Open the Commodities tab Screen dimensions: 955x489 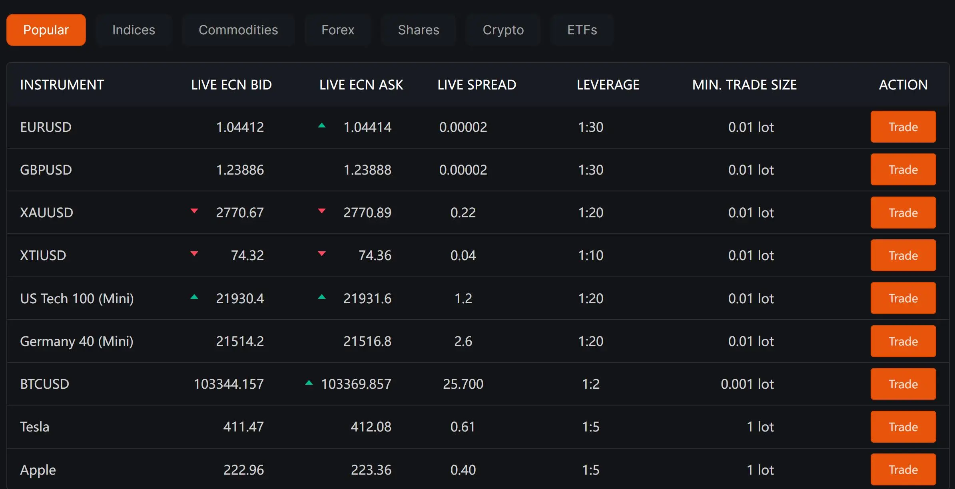tap(238, 30)
